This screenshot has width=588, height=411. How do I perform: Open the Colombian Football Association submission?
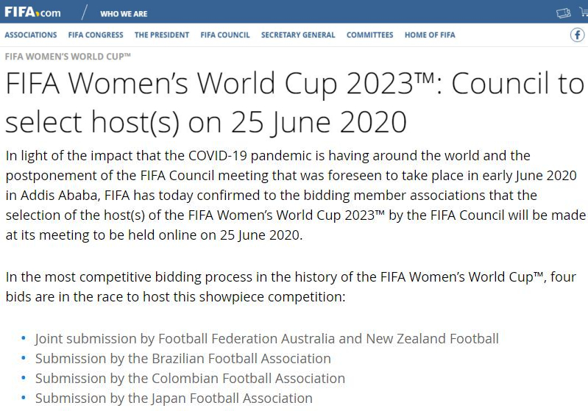(x=190, y=378)
